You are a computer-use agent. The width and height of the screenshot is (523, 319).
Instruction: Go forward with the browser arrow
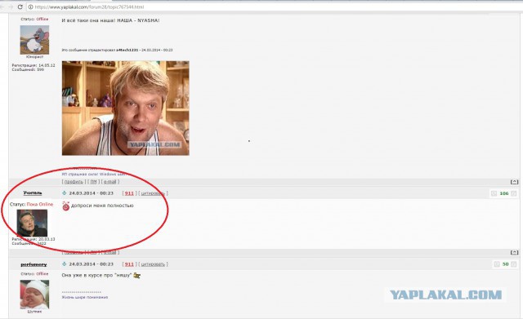(x=10, y=7)
